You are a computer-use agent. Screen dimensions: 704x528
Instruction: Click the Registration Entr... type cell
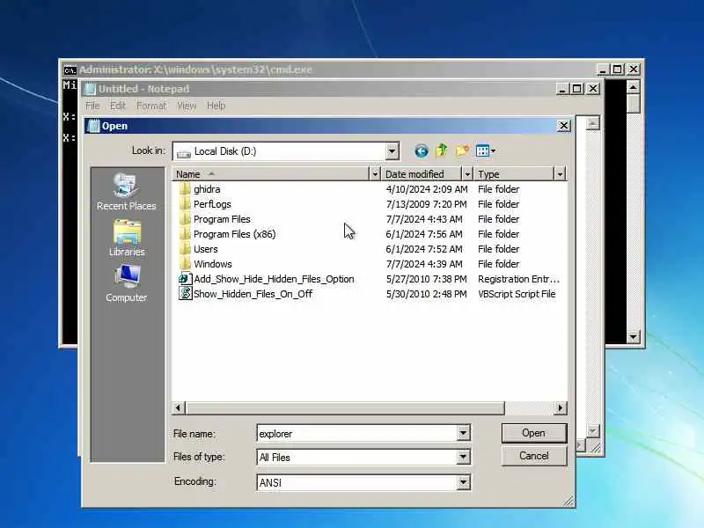coord(518,279)
